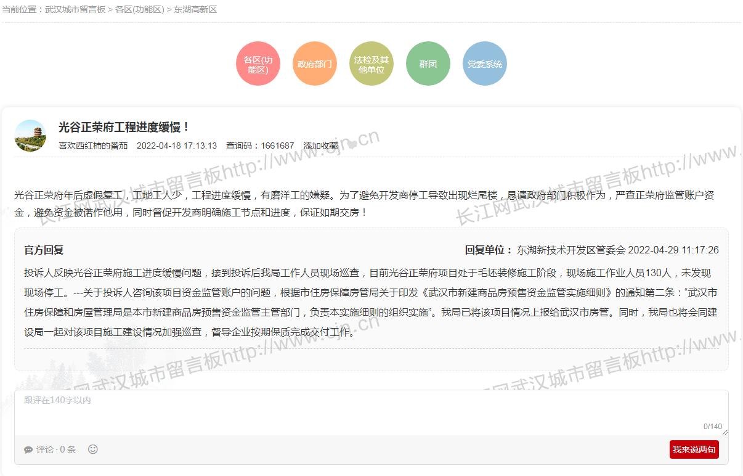Image resolution: width=743 pixels, height=476 pixels.
Task: Click the poster's avatar picture
Action: [30, 136]
